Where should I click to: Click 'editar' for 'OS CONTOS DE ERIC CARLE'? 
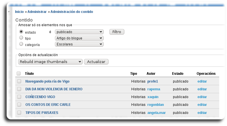(202, 105)
